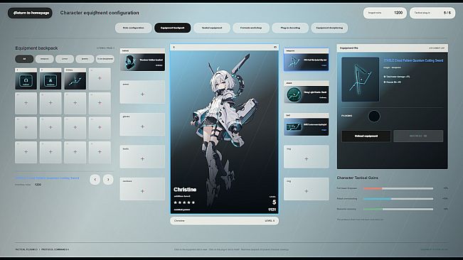Open the Role configuration tab
Image resolution: width=463 pixels, height=260 pixels.
(x=133, y=28)
